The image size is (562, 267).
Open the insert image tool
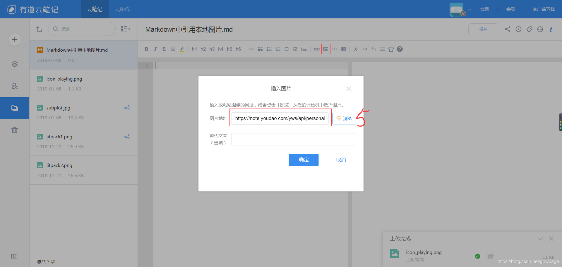(326, 49)
